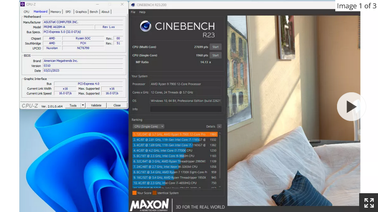Open the Memory tab in CPU-Z

56,12
